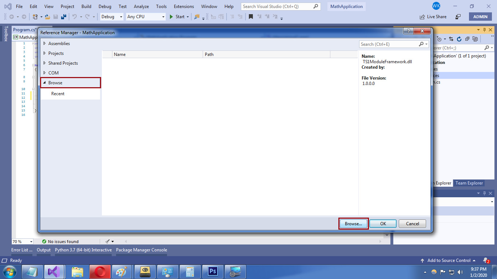
Task: Open the Paint taskbar icon
Action: [x=122, y=272]
